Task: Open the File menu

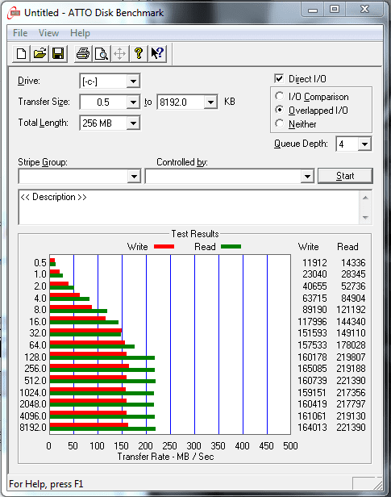Action: (20, 33)
